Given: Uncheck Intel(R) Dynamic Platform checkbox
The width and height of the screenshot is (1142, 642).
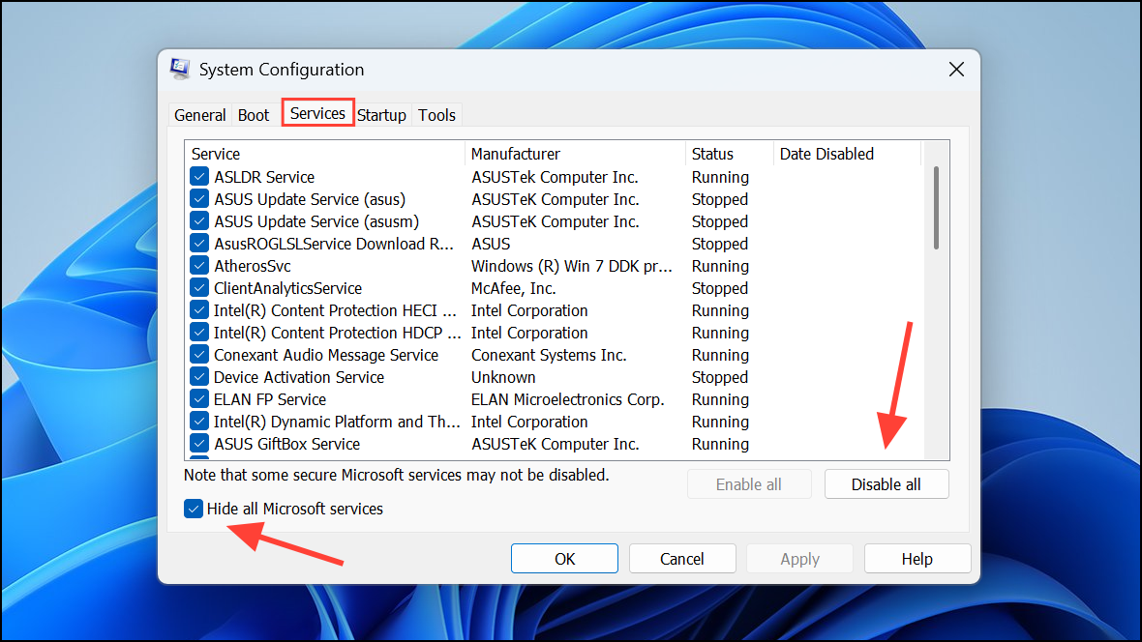Looking at the screenshot, I should pos(198,421).
